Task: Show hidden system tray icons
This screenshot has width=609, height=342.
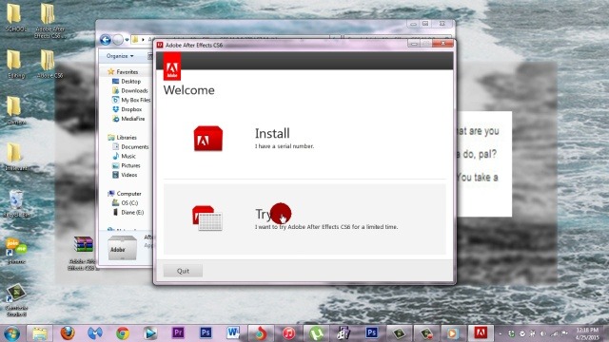Action: coord(501,333)
